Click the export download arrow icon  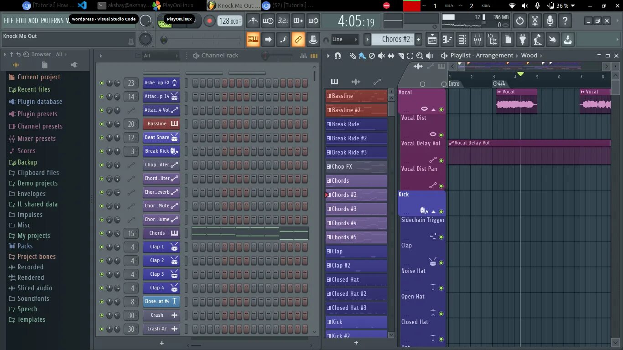568,40
